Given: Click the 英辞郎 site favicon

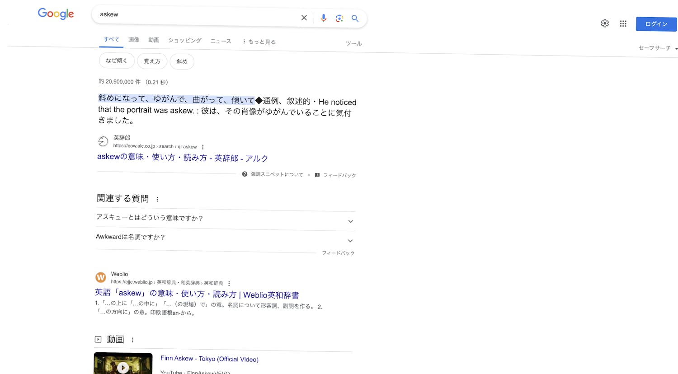Looking at the screenshot, I should pyautogui.click(x=103, y=141).
